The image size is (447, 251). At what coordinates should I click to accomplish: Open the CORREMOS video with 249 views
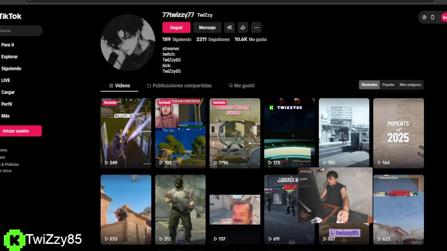[x=126, y=133]
